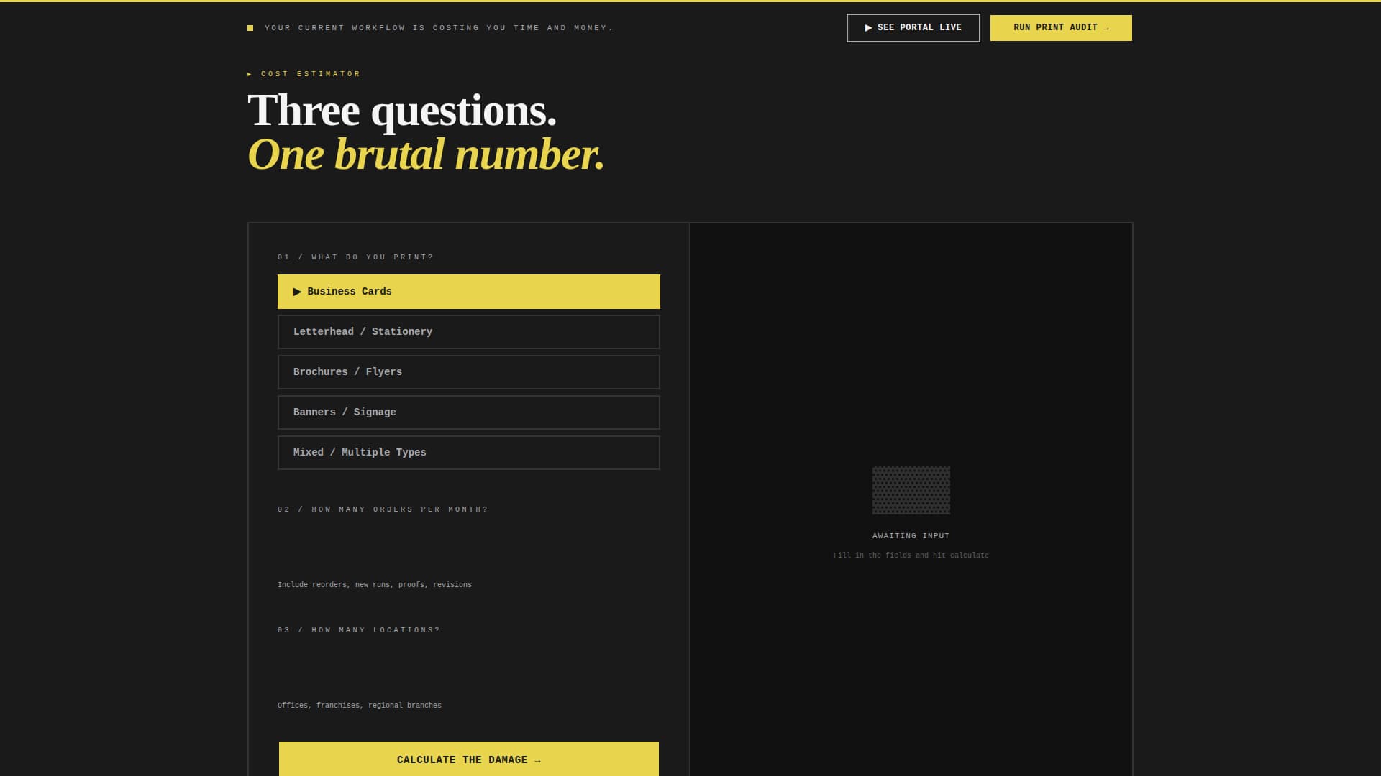Click the "One brutal number." heading
This screenshot has width=1381, height=776.
click(x=426, y=154)
